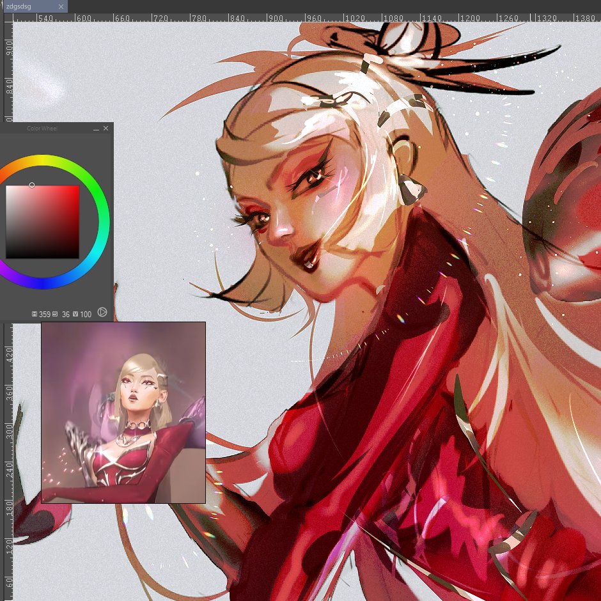Select the Value field showing 100
The image size is (601, 601).
pos(86,315)
